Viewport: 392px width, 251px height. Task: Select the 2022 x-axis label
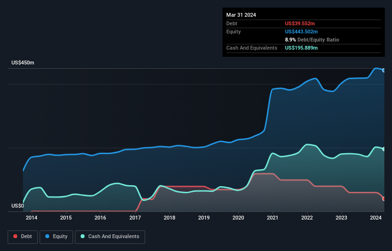click(307, 218)
